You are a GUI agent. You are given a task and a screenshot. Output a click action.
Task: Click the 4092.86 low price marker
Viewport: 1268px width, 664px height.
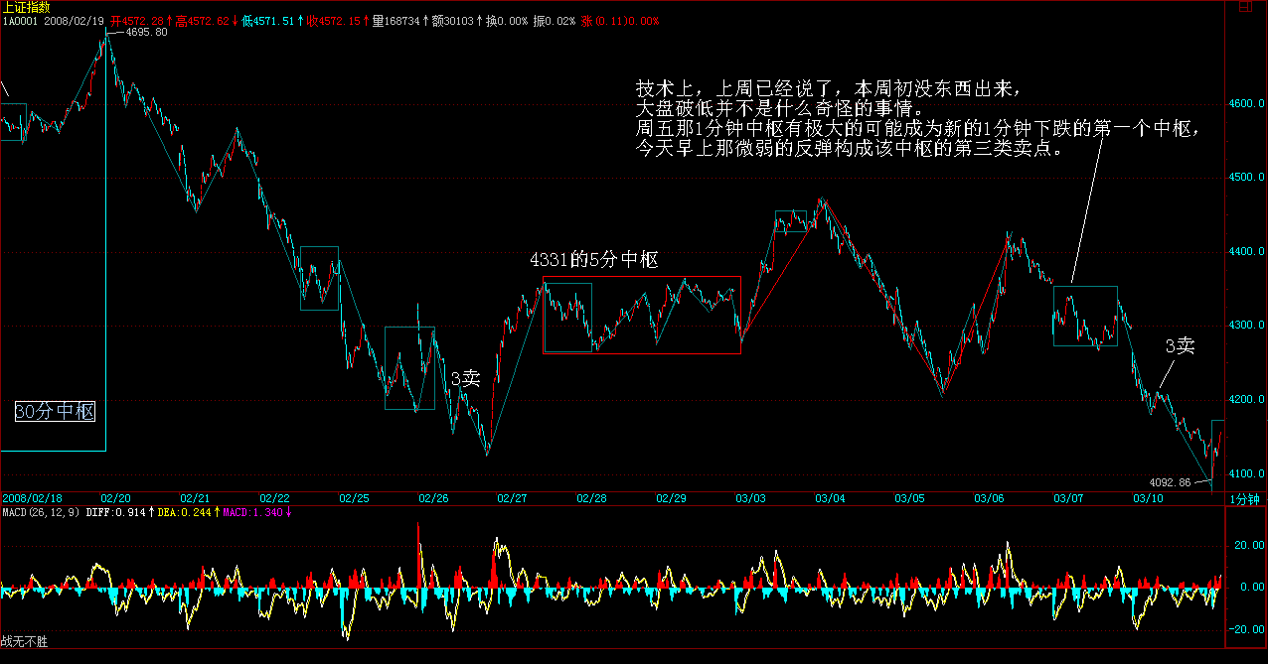[1172, 482]
